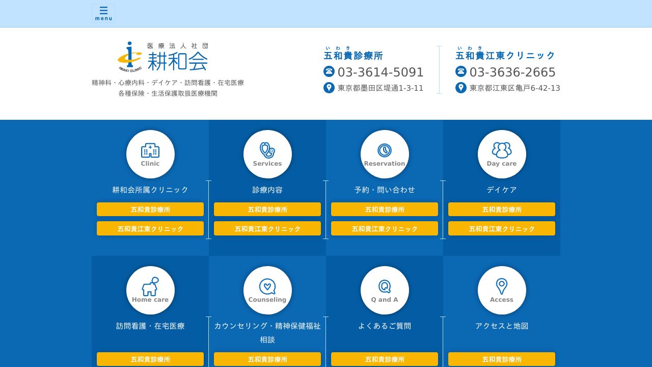
Task: Open 五和貴診療所 under 訪問看護・在宅医療
Action: 150,359
